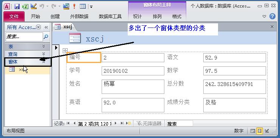Click the 语文 field containing 52.9
Image resolution: width=280 pixels, height=138 pixels.
(x=234, y=58)
